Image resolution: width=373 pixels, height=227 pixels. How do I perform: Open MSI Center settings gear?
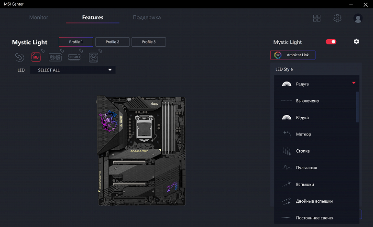(x=337, y=18)
